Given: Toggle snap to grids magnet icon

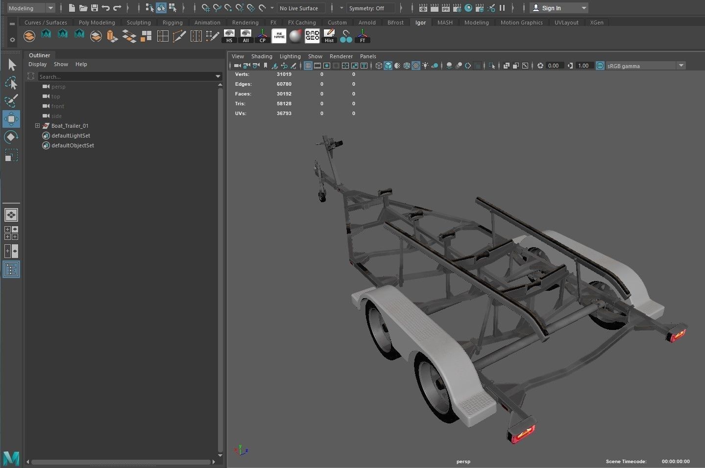Looking at the screenshot, I should [x=206, y=8].
